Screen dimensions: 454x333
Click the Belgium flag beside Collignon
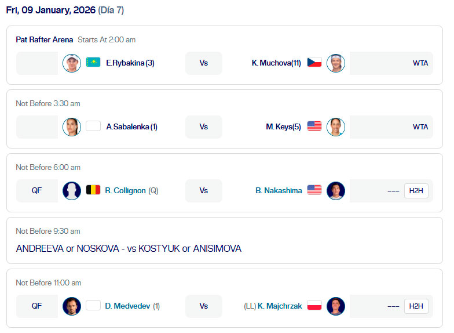point(93,190)
